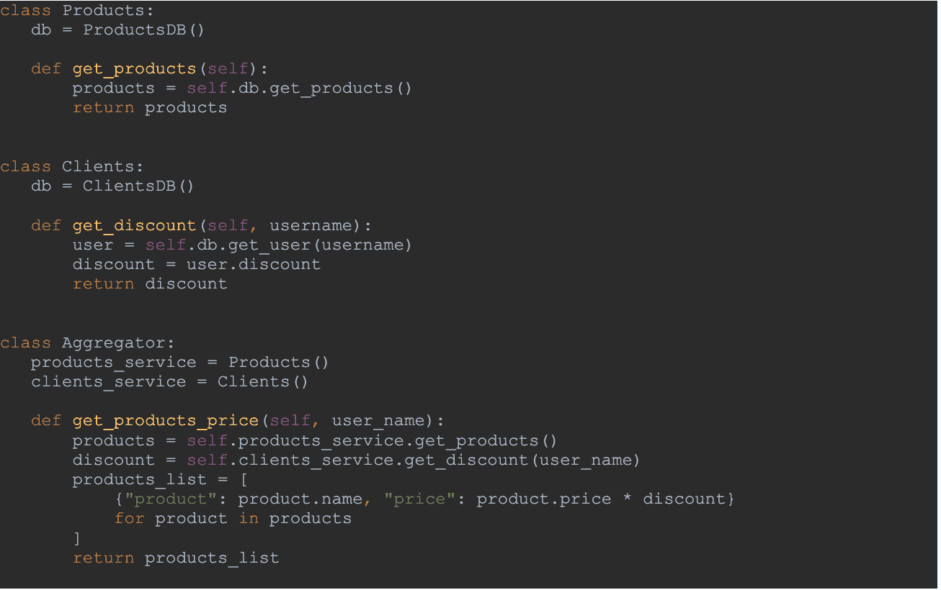Click the ClientsDB() constructor call

(x=139, y=186)
